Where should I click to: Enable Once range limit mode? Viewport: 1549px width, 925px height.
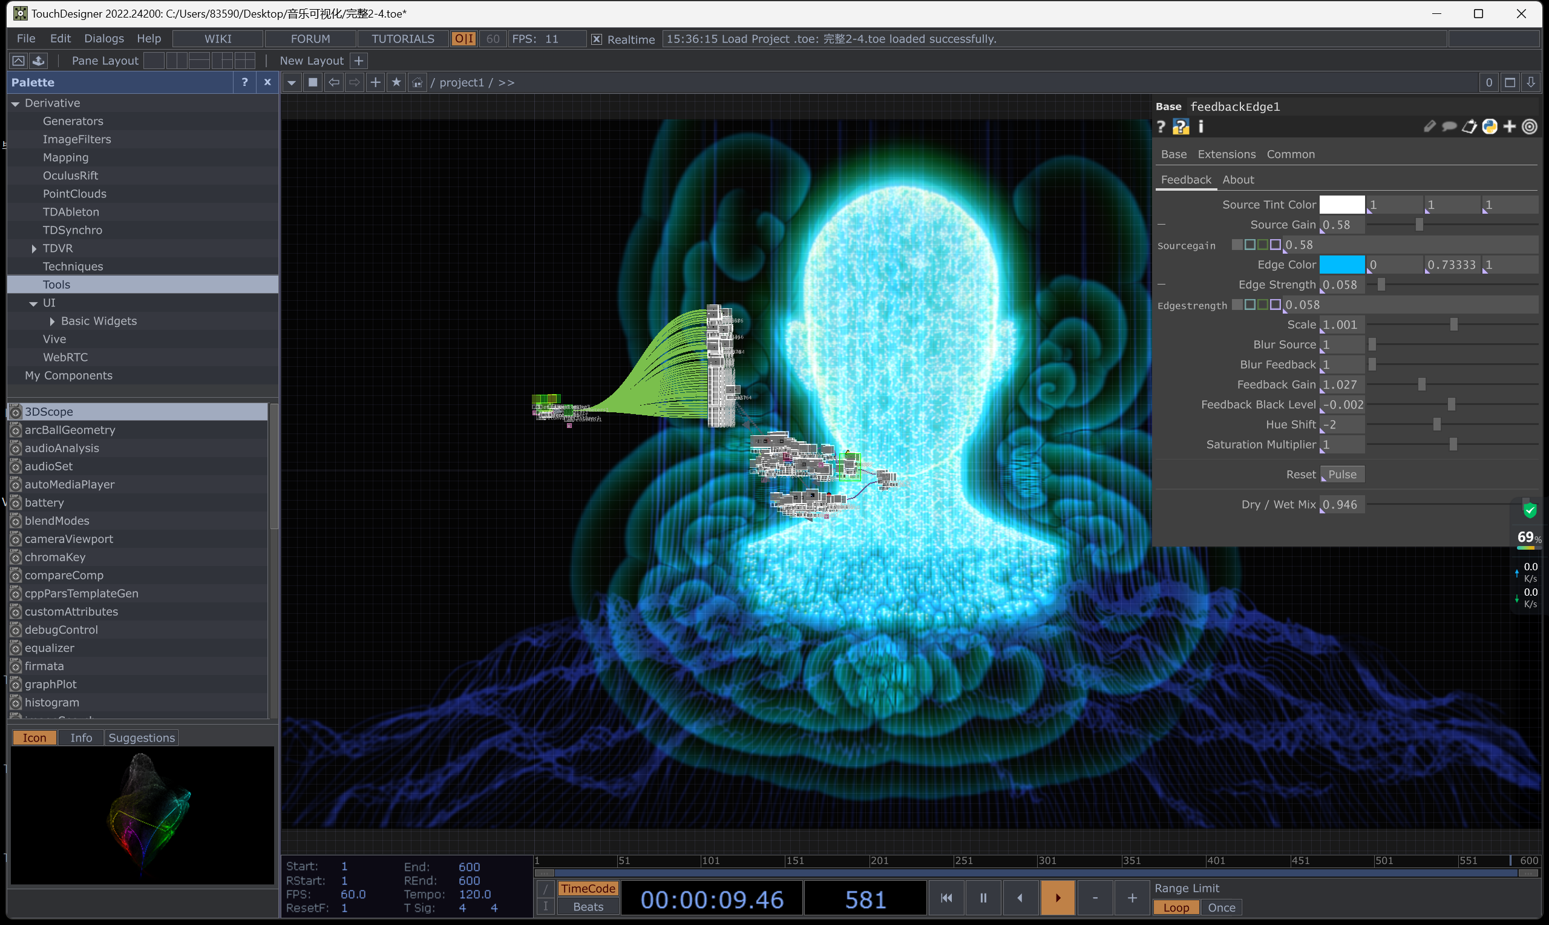tap(1221, 907)
